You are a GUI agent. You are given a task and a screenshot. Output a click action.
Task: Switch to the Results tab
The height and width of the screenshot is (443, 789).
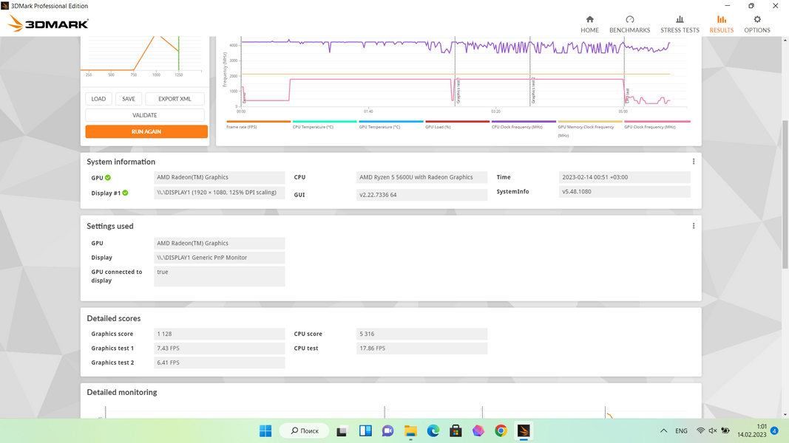pos(721,24)
